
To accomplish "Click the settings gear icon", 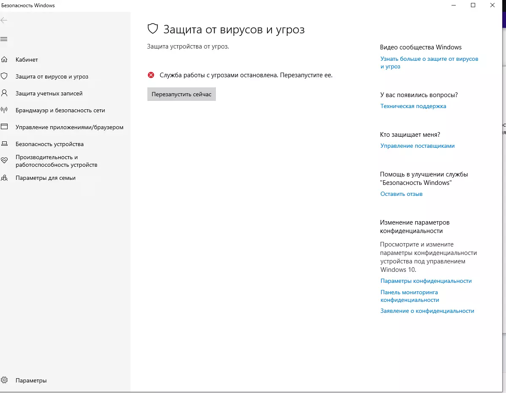I will point(4,380).
